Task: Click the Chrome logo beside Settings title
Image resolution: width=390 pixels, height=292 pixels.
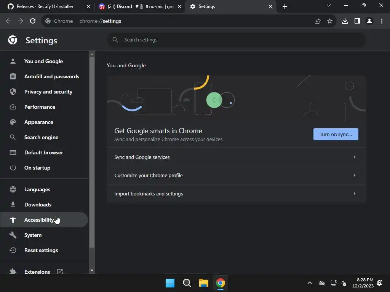Action: (x=13, y=40)
